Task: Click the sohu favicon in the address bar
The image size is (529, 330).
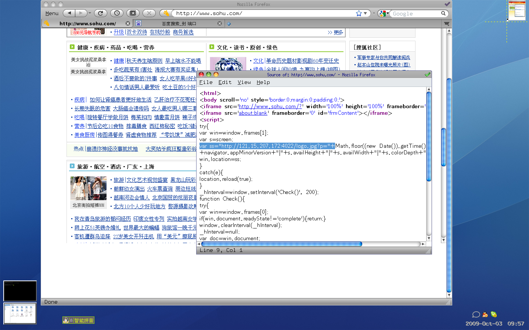Action: 166,13
